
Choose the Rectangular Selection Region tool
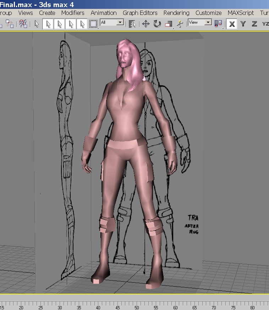pyautogui.click(x=93, y=24)
